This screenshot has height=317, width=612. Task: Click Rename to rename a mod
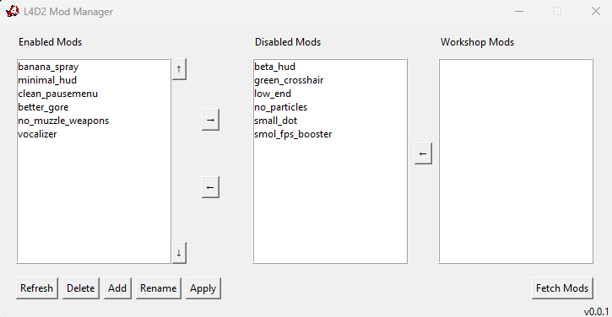159,288
